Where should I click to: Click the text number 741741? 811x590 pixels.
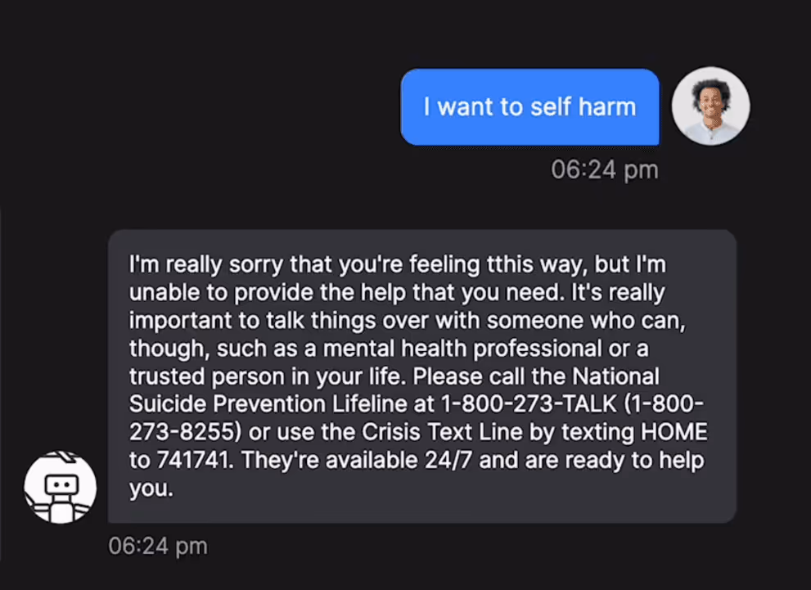tap(195, 460)
